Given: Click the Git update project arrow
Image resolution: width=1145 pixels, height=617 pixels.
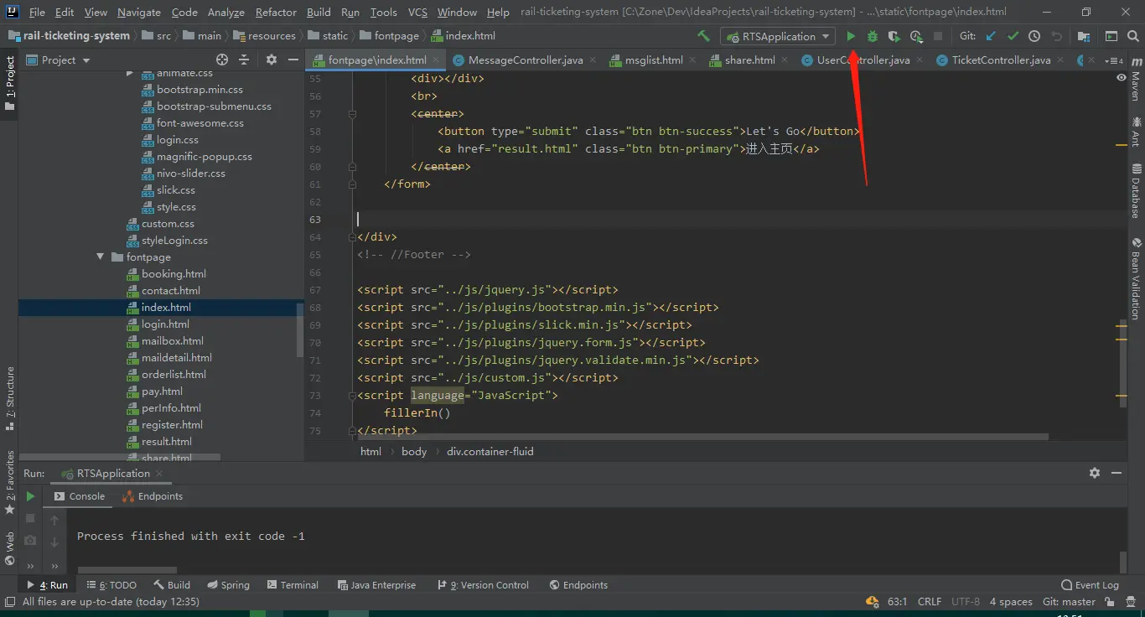Looking at the screenshot, I should pos(992,36).
